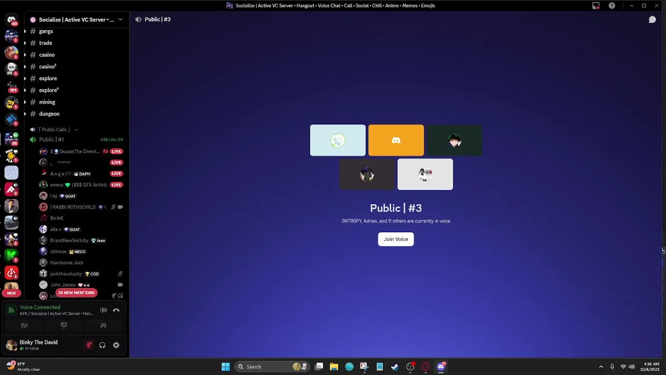Show hidden tray icons chevron
Screen dimensions: 666x375
click(x=601, y=367)
